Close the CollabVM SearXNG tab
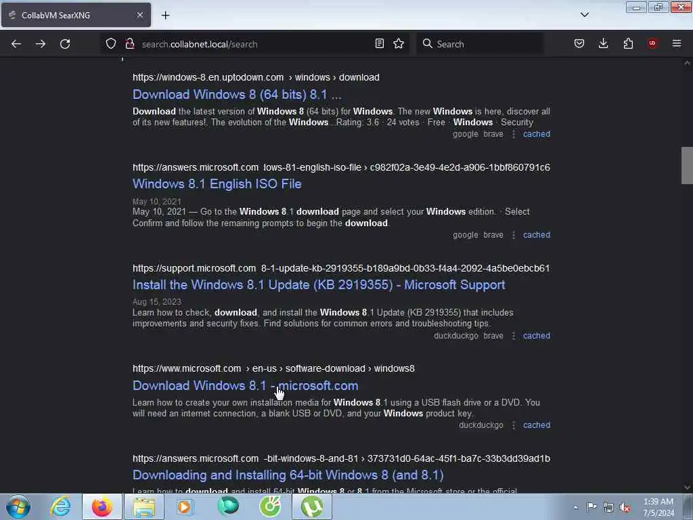Image resolution: width=693 pixels, height=520 pixels. pos(140,15)
